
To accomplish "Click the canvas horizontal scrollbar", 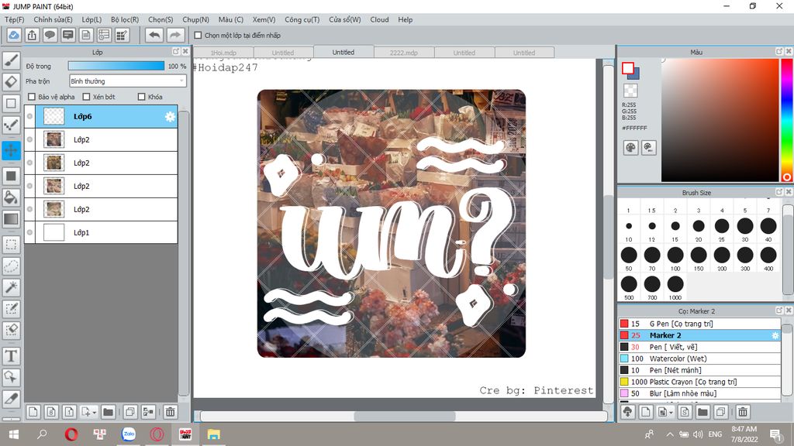I will click(x=404, y=416).
